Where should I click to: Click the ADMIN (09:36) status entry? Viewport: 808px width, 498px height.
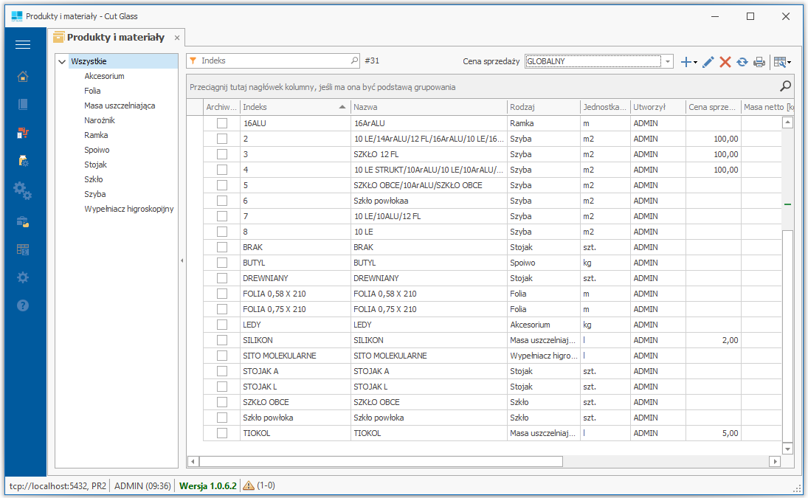tap(142, 485)
